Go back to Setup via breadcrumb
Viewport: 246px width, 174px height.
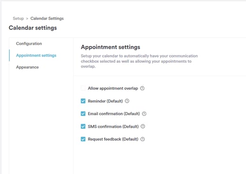click(x=18, y=19)
